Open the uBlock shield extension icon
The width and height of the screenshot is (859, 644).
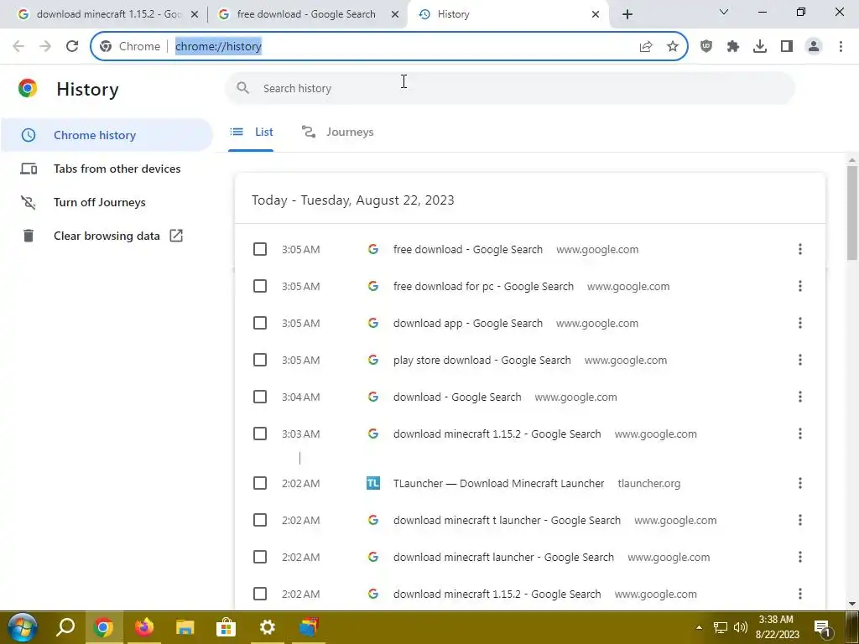pos(706,47)
